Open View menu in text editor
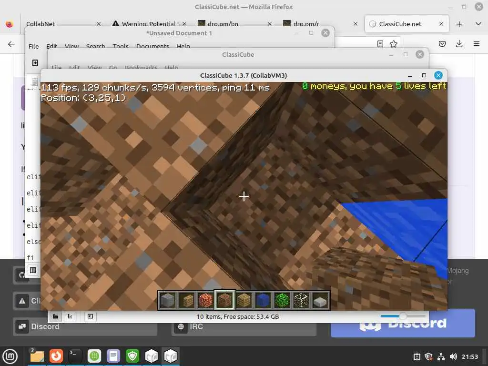 click(x=71, y=46)
